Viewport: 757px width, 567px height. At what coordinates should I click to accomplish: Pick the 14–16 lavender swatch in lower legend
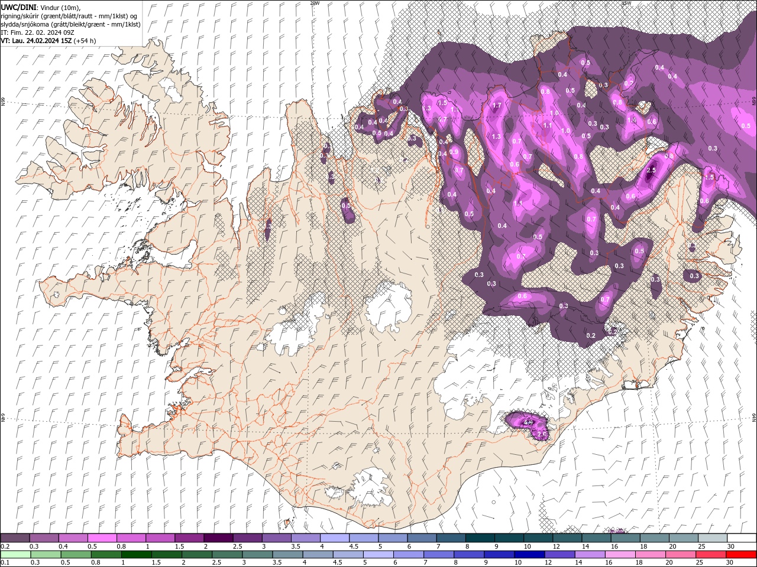point(591,555)
